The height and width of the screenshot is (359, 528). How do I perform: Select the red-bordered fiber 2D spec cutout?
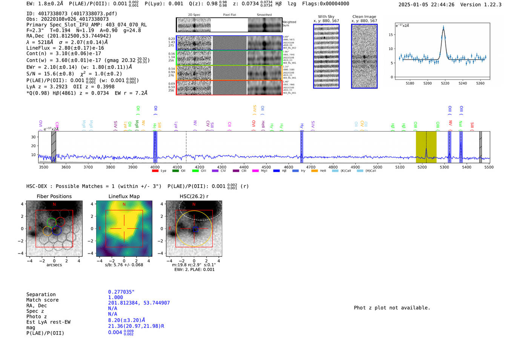[194, 88]
